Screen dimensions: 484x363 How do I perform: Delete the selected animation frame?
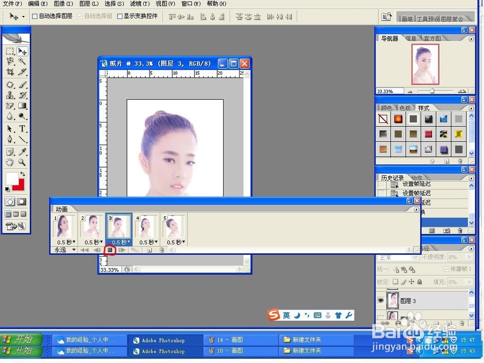[x=162, y=250]
